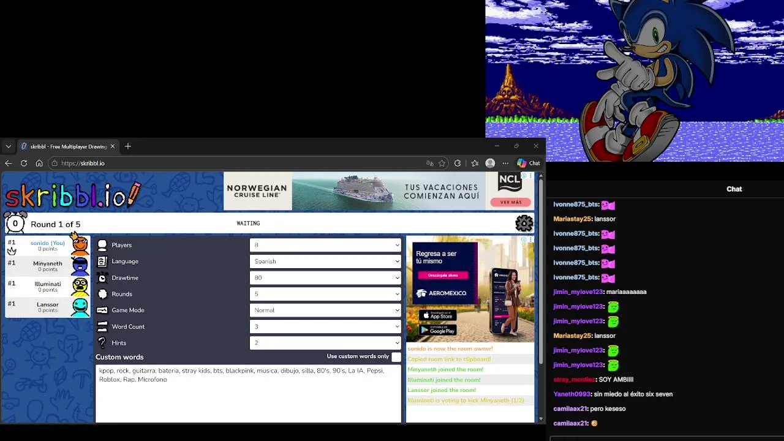
Task: Click the skribbl.io logo
Action: tap(73, 195)
